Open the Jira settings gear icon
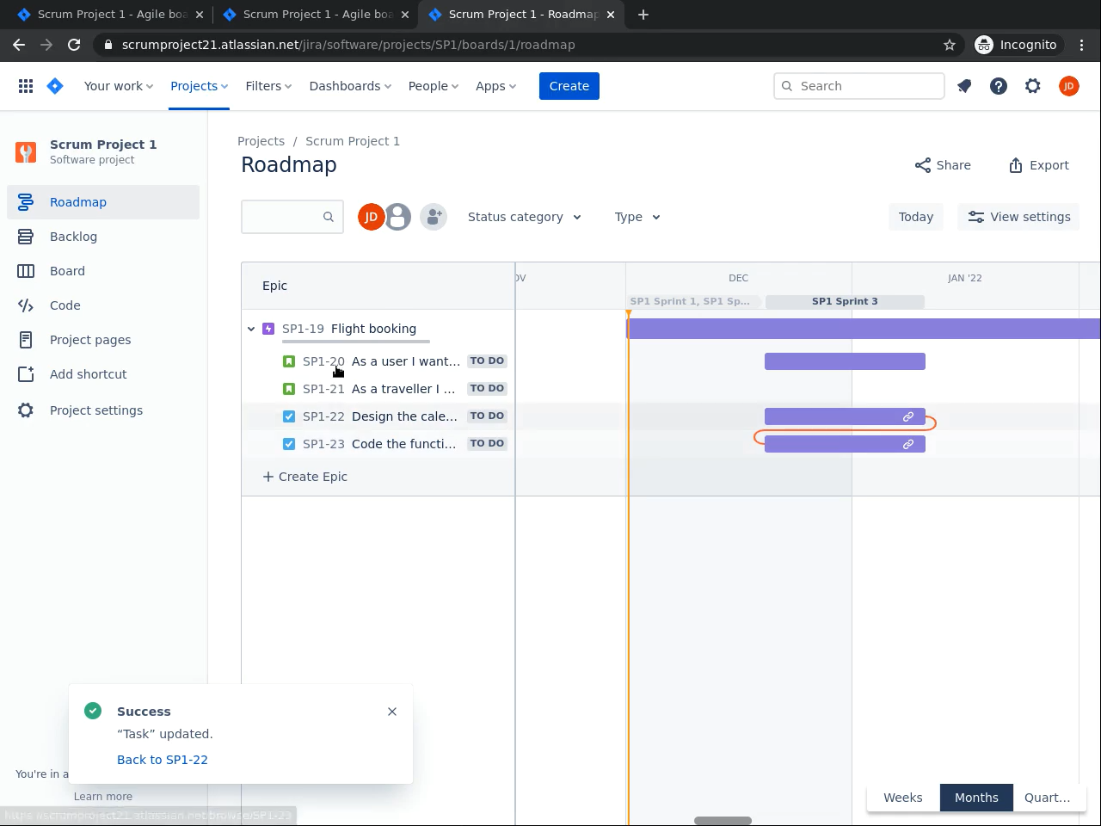 point(1033,86)
